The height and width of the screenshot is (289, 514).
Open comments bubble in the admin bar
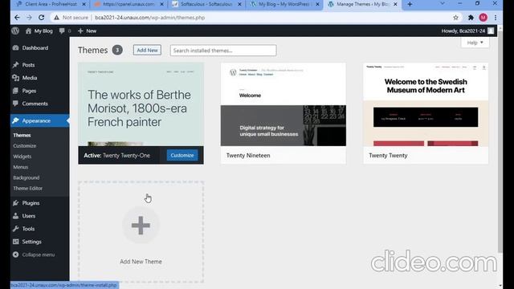point(64,31)
